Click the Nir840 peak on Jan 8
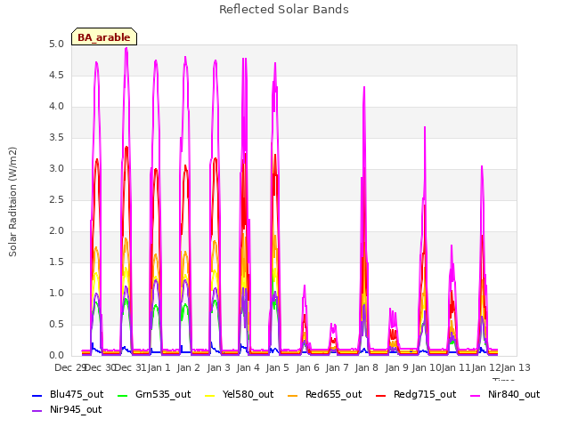This screenshot has height=427, width=570. pos(364,87)
